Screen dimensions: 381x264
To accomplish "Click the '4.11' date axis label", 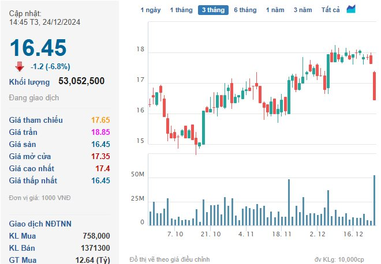I will pyautogui.click(x=246, y=234).
